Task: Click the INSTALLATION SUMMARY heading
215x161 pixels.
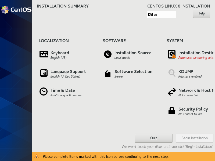Action: pos(63,6)
